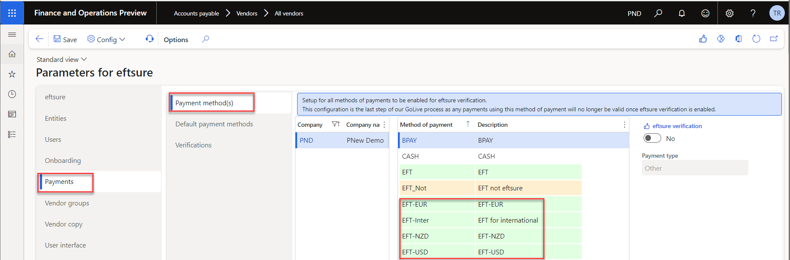Screen dimensions: 790x260
Task: Click the toolbar search magnifier after Options
Action: 206,39
